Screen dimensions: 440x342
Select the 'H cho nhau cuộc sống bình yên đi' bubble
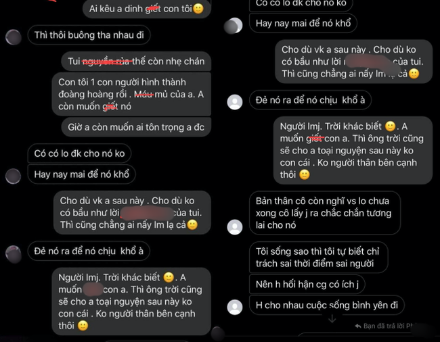coord(327,305)
